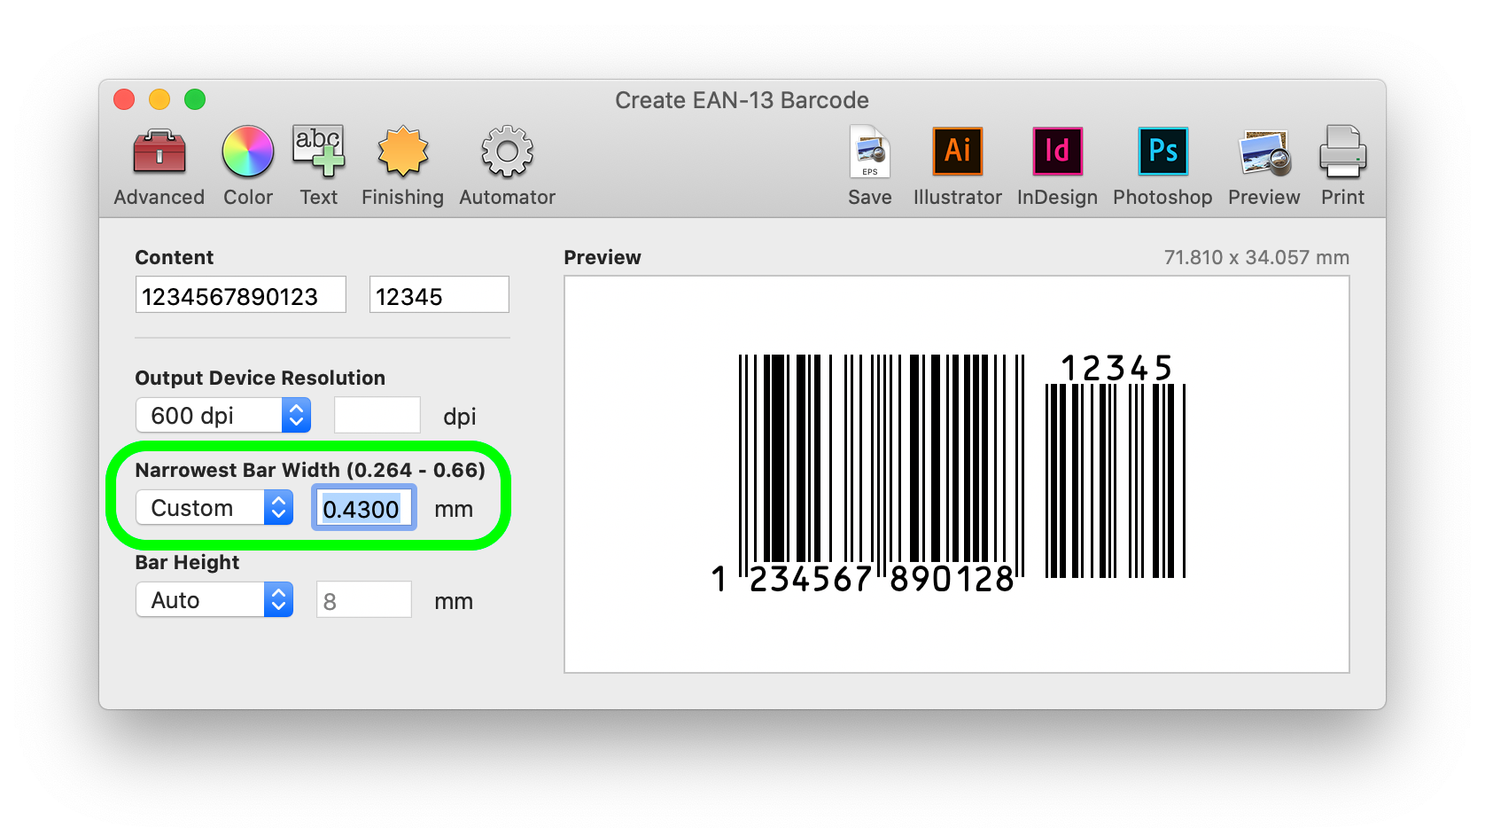The height and width of the screenshot is (828, 1485).
Task: Click the Bar Height label
Action: coord(187,562)
